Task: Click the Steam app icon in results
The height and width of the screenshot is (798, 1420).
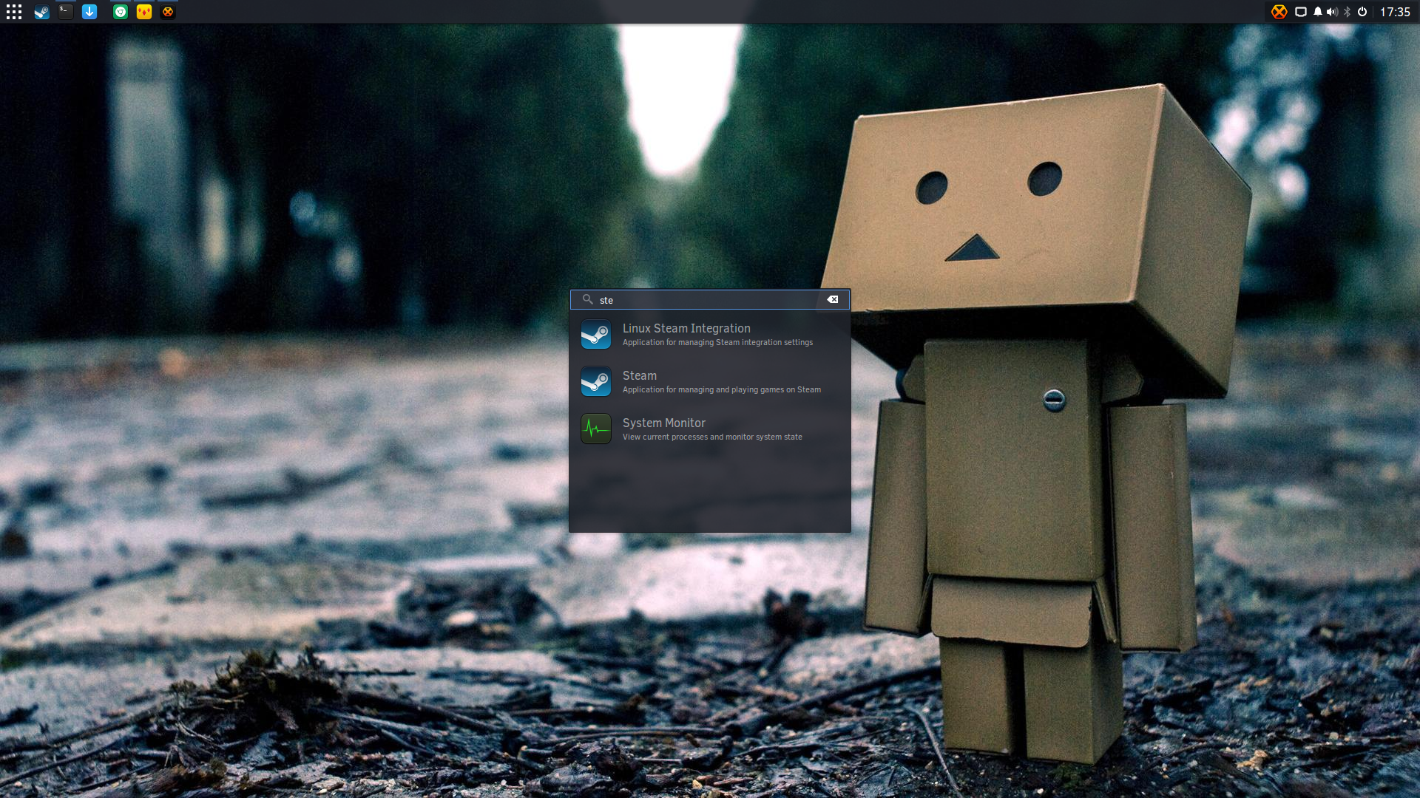Action: pyautogui.click(x=596, y=381)
